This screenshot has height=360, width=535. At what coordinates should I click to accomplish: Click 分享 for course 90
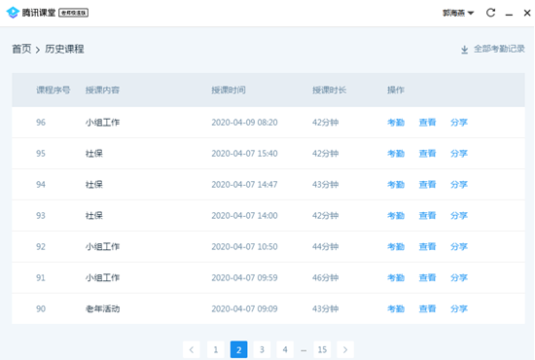point(459,308)
